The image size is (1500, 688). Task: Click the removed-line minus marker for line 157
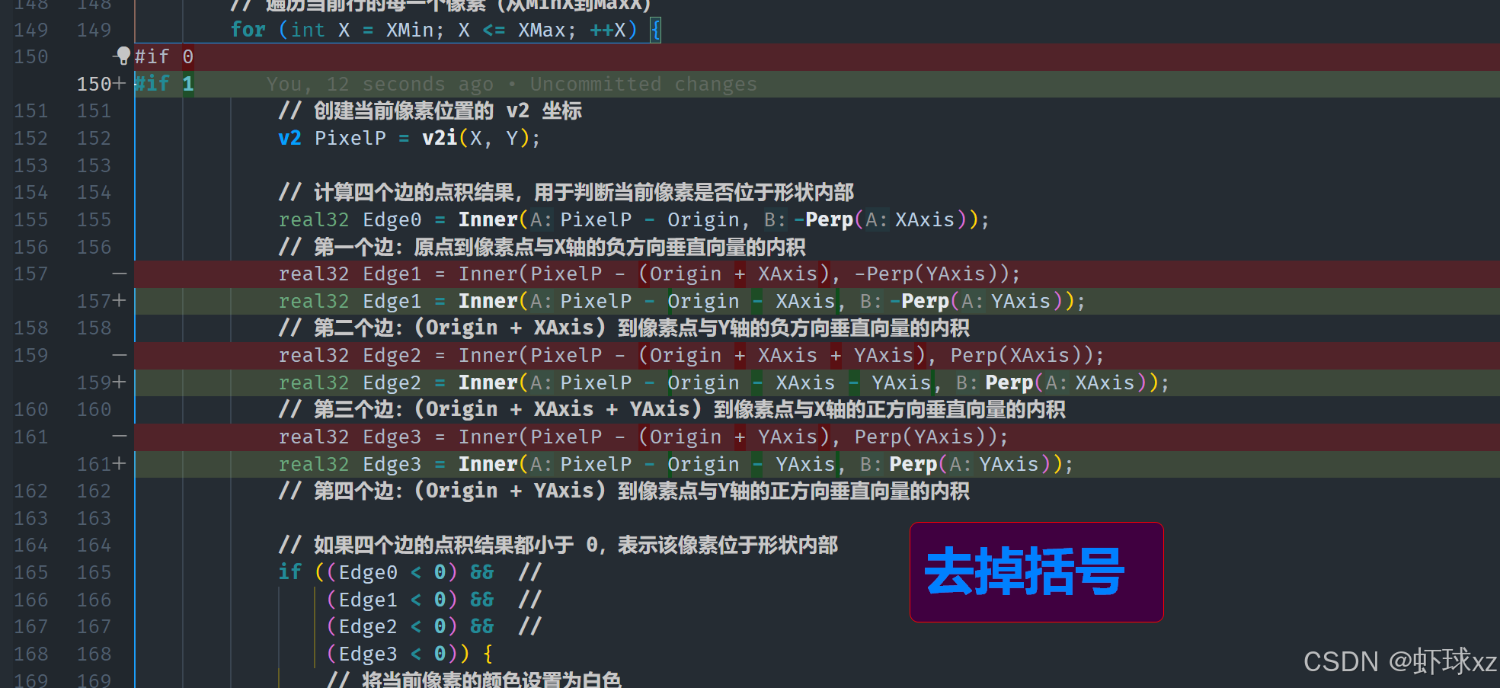tap(119, 273)
